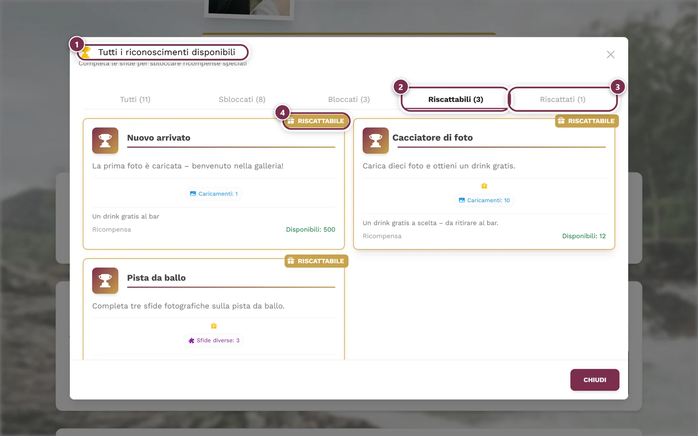Select the Bloccati (3) tab
The width and height of the screenshot is (698, 436).
point(349,99)
